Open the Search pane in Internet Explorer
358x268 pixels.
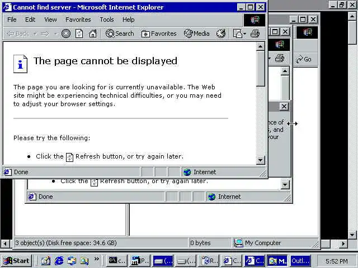120,33
